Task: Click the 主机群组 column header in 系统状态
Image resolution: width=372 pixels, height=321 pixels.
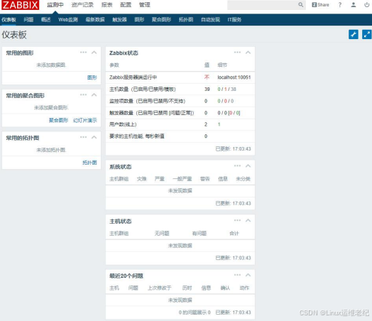Action: [119, 179]
